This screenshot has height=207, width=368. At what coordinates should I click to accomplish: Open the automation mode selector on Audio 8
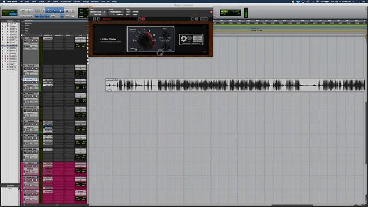pyautogui.click(x=33, y=74)
